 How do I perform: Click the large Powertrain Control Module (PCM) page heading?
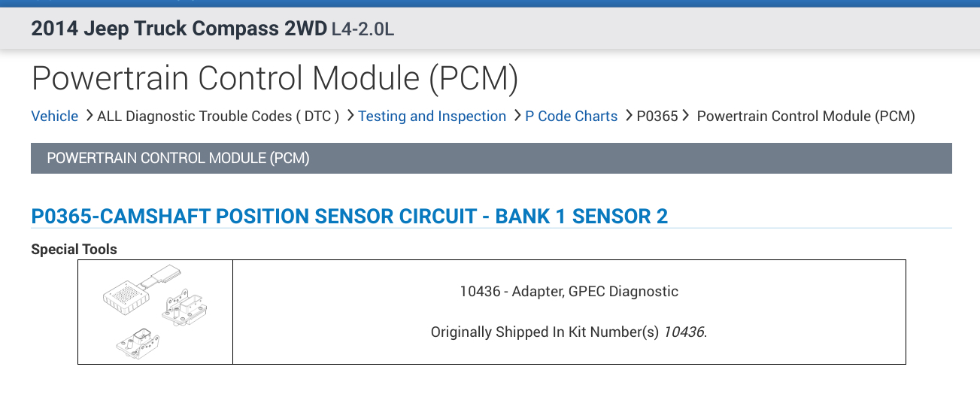(x=275, y=79)
